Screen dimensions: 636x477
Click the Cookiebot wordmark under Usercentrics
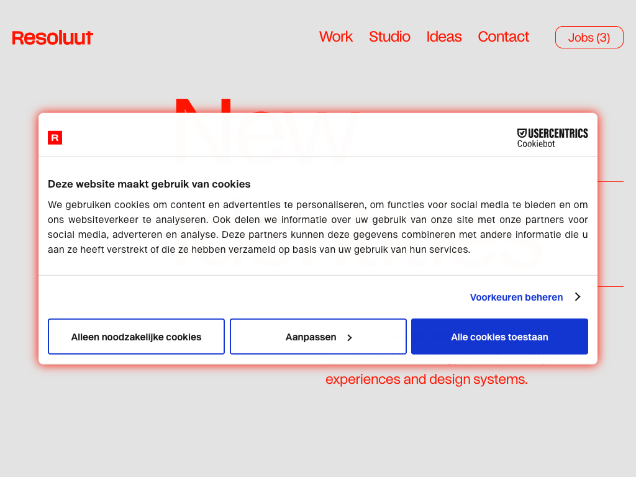(x=536, y=144)
